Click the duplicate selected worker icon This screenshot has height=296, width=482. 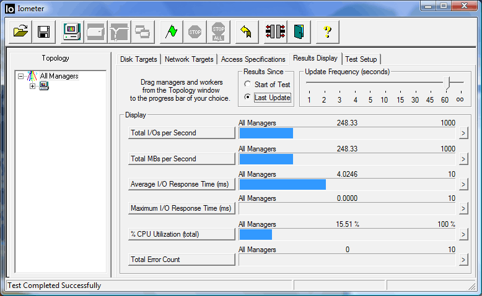[142, 32]
